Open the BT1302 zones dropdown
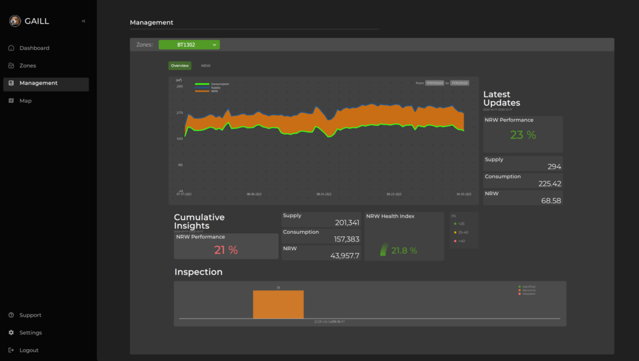 [189, 45]
